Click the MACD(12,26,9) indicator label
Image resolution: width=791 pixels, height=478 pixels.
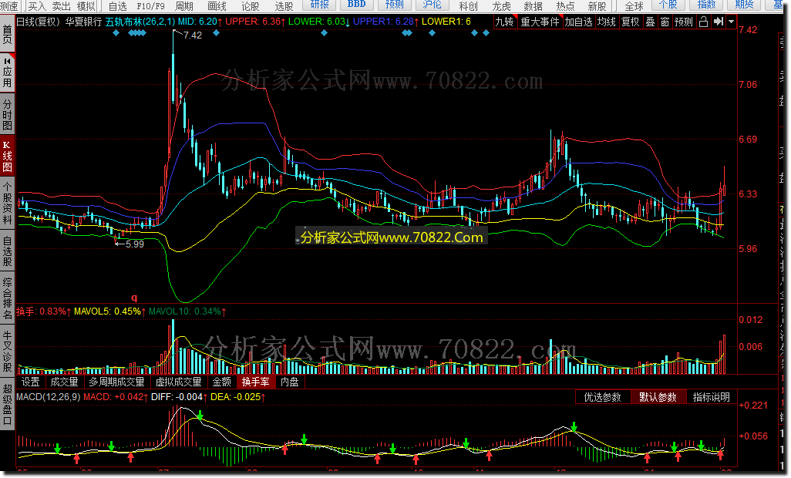click(x=49, y=397)
